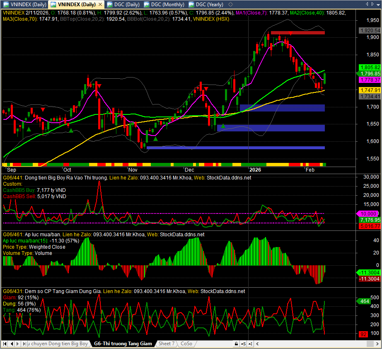Screen dimensions: 382x349
Task: Click the 'Feb' month label on time axis
Action: (310, 170)
